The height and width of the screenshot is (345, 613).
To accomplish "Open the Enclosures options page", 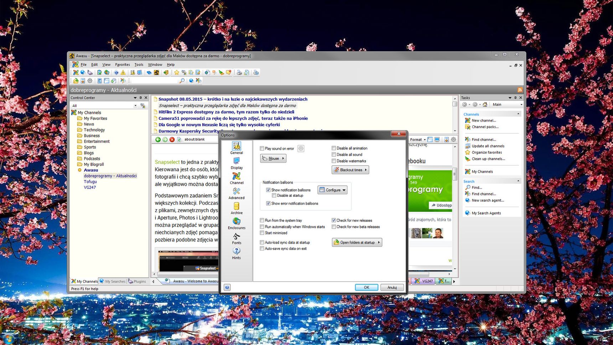I will [236, 223].
